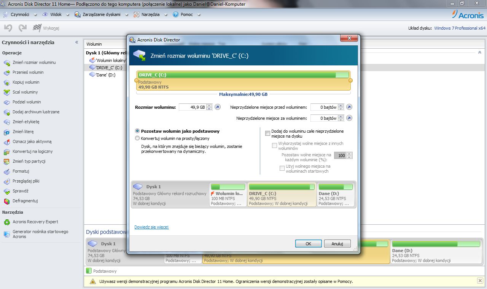Image resolution: width=487 pixels, height=289 pixels.
Task: Click the Rozmiar woluminu spinner arrows
Action: (x=209, y=107)
